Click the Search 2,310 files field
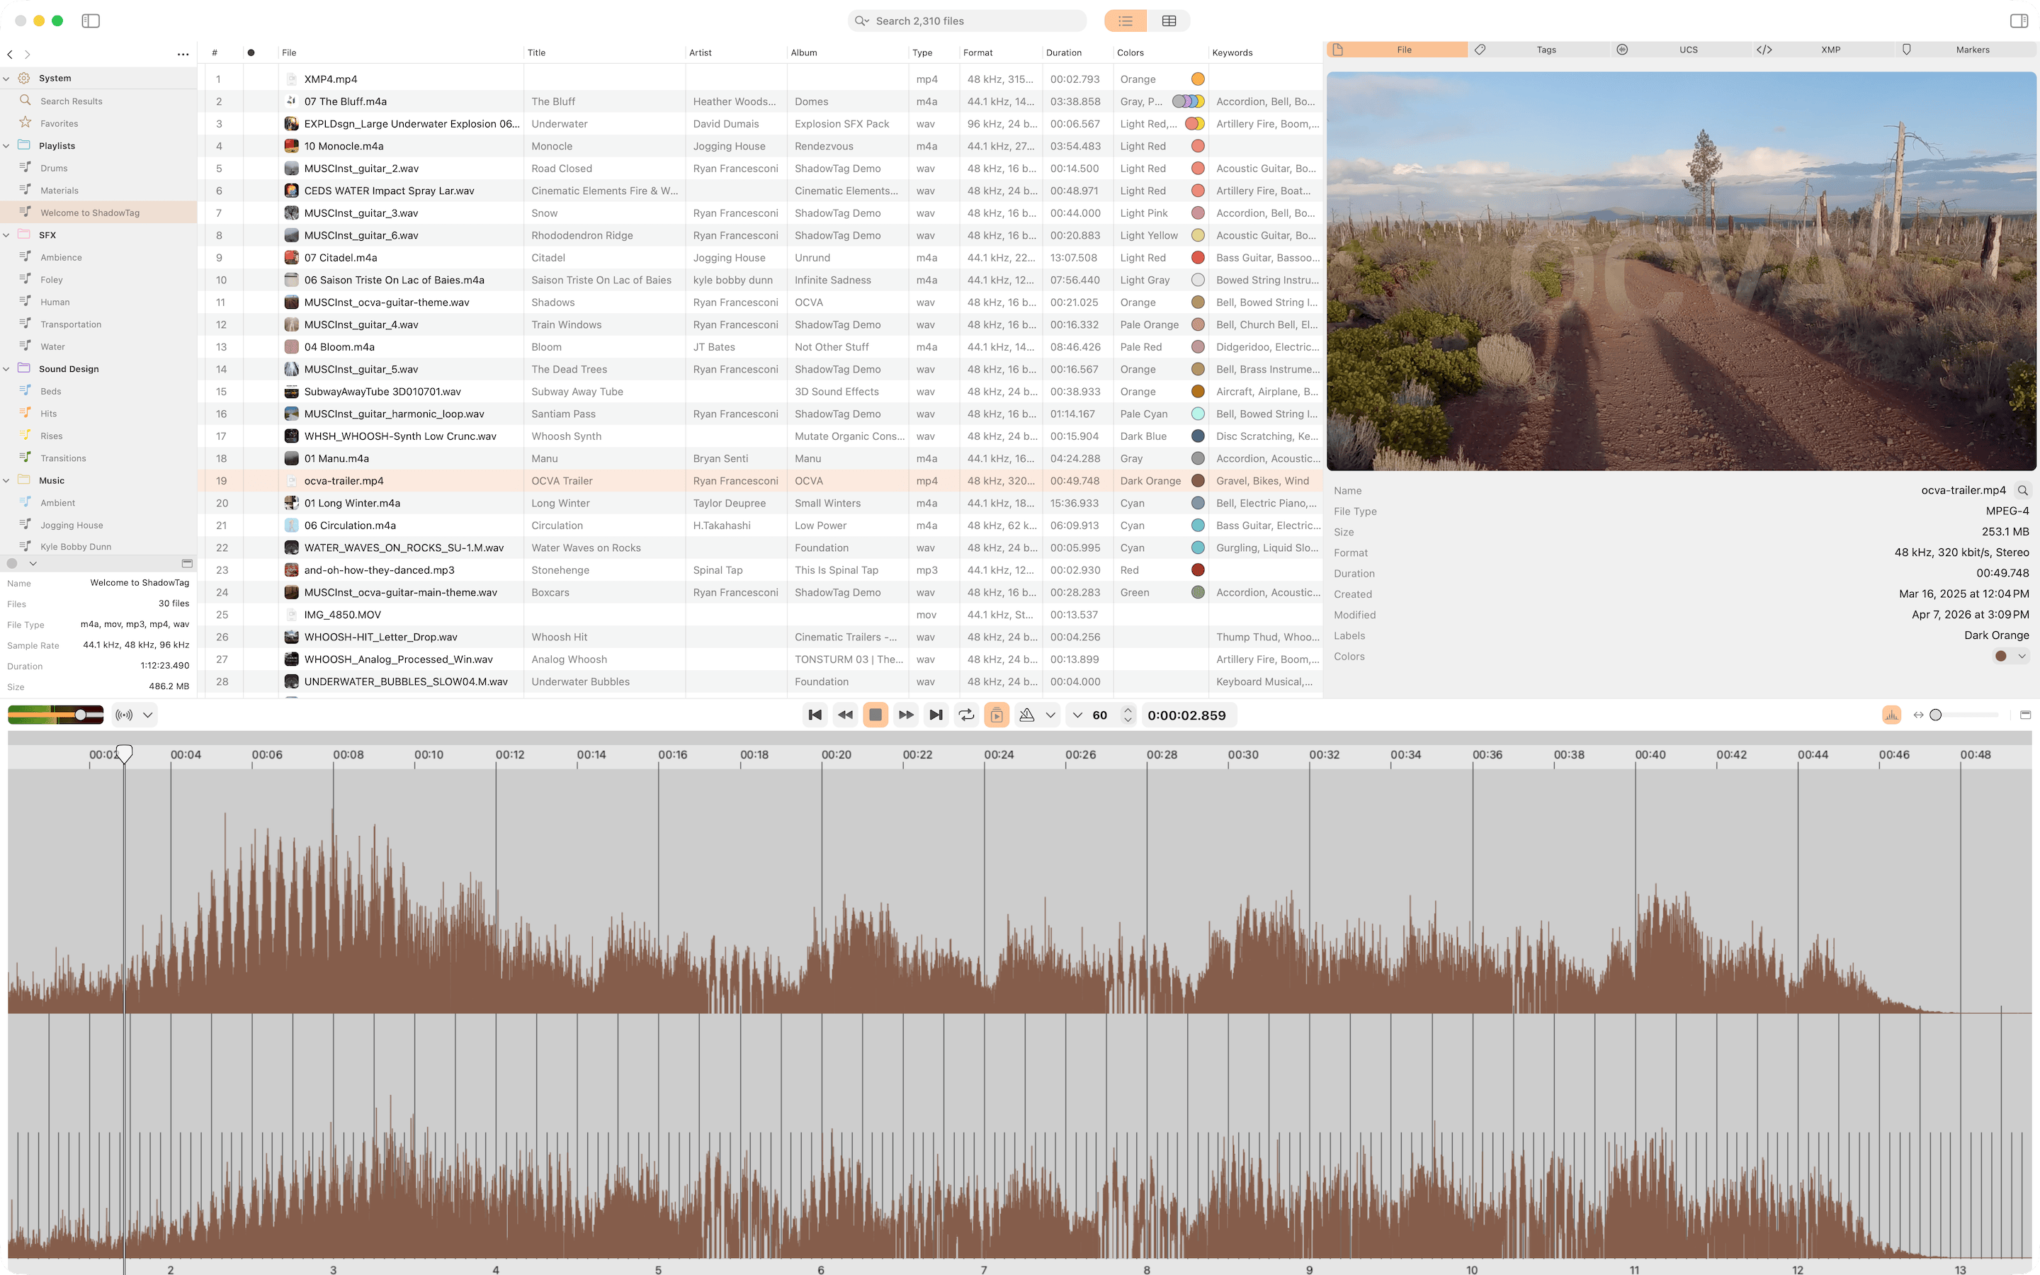 click(965, 21)
